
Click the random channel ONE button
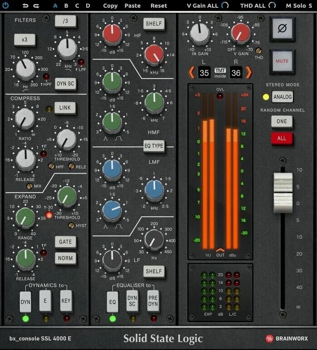[x=282, y=121]
